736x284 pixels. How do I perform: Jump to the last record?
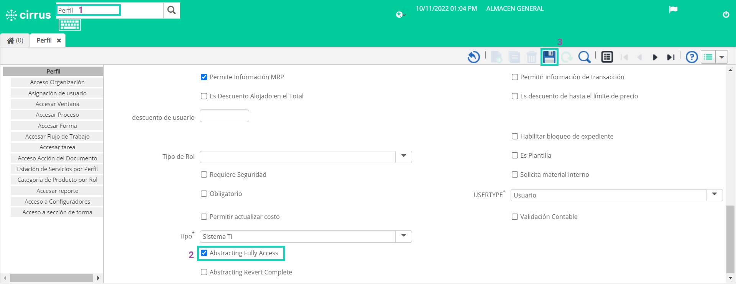point(670,57)
